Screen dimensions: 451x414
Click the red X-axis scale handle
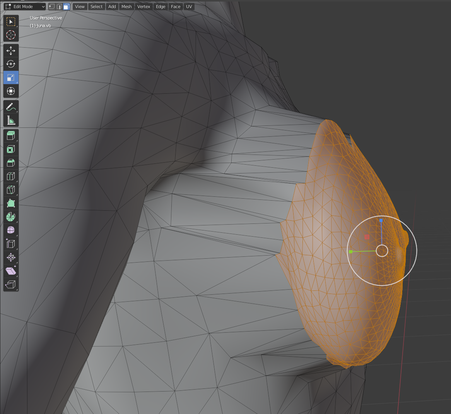tap(367, 237)
